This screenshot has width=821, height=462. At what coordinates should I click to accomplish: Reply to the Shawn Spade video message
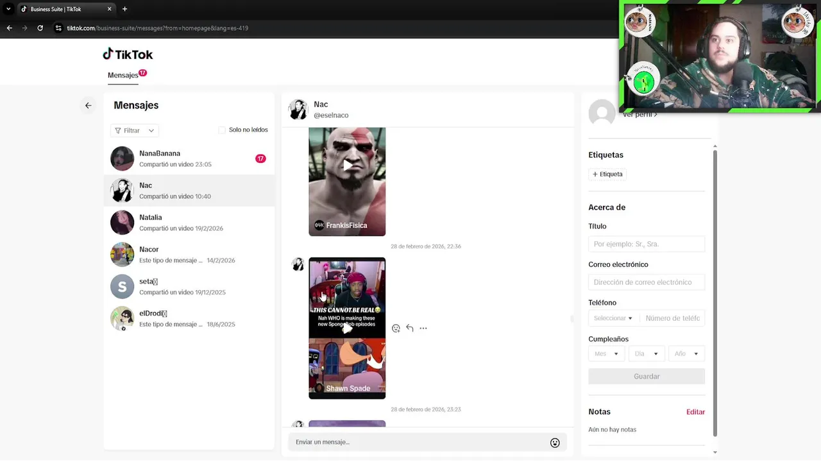point(410,328)
